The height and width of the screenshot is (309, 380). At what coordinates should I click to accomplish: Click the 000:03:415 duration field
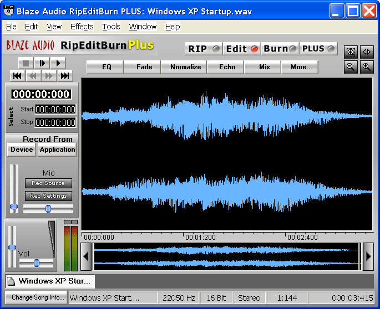(341, 298)
